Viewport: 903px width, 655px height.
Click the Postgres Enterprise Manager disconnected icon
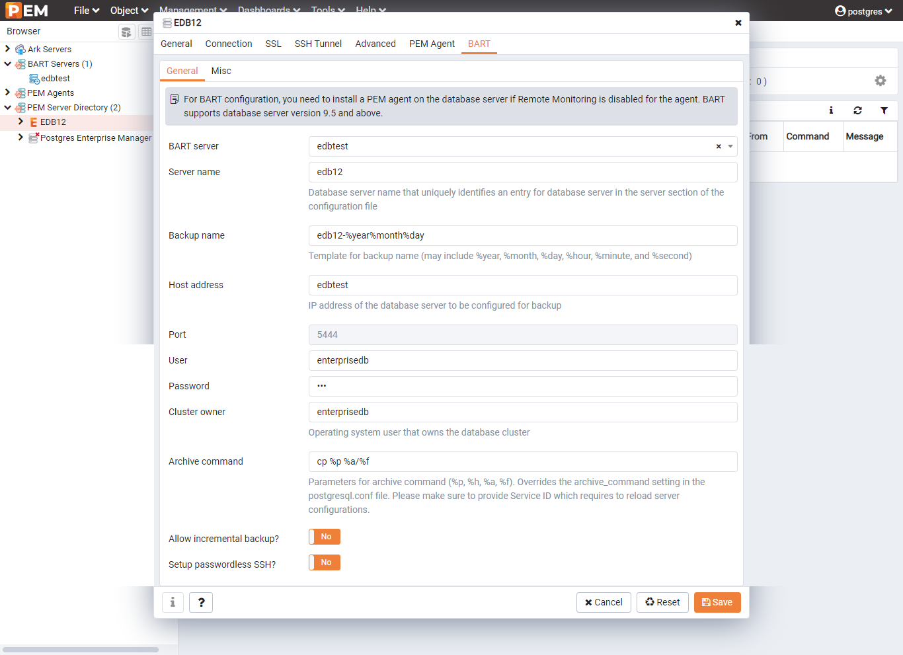point(34,137)
